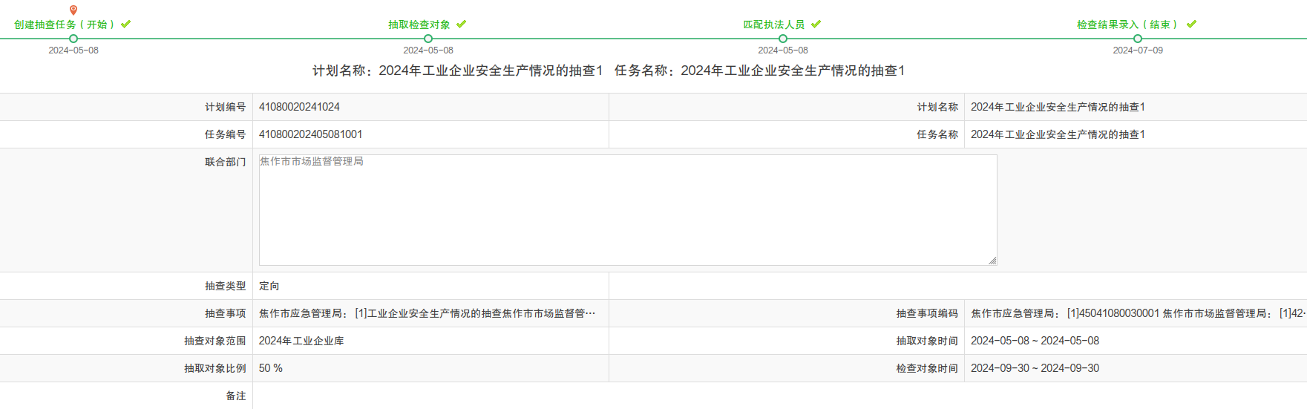Click the text area resize handle
Screen dimensions: 1307x409
pos(992,261)
